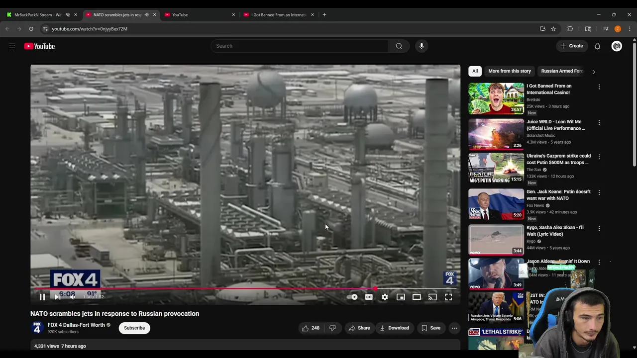Open Chrome profile avatar
Viewport: 637px width, 358px height.
pos(618,29)
